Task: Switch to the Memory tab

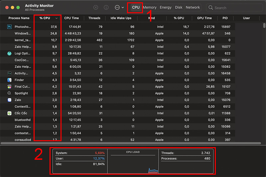Action: tap(150, 7)
